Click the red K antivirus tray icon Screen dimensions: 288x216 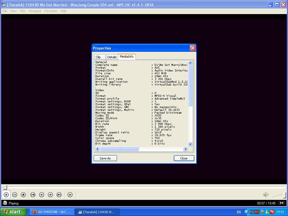[x=272, y=212]
